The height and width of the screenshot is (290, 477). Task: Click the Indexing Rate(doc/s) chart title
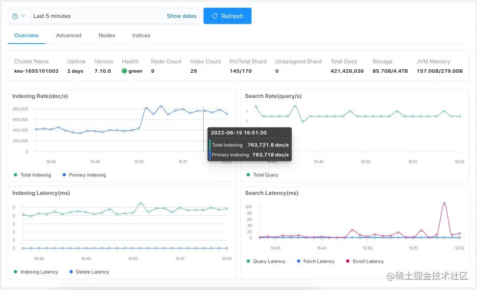(40, 96)
